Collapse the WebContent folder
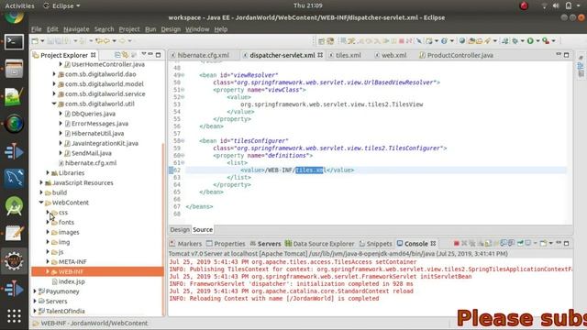587x330 pixels. pyautogui.click(x=41, y=203)
